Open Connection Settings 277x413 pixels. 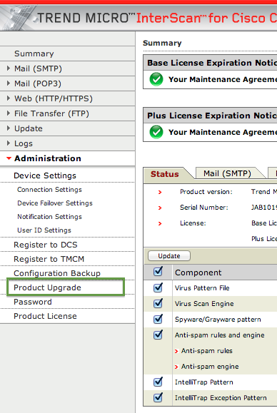point(49,190)
